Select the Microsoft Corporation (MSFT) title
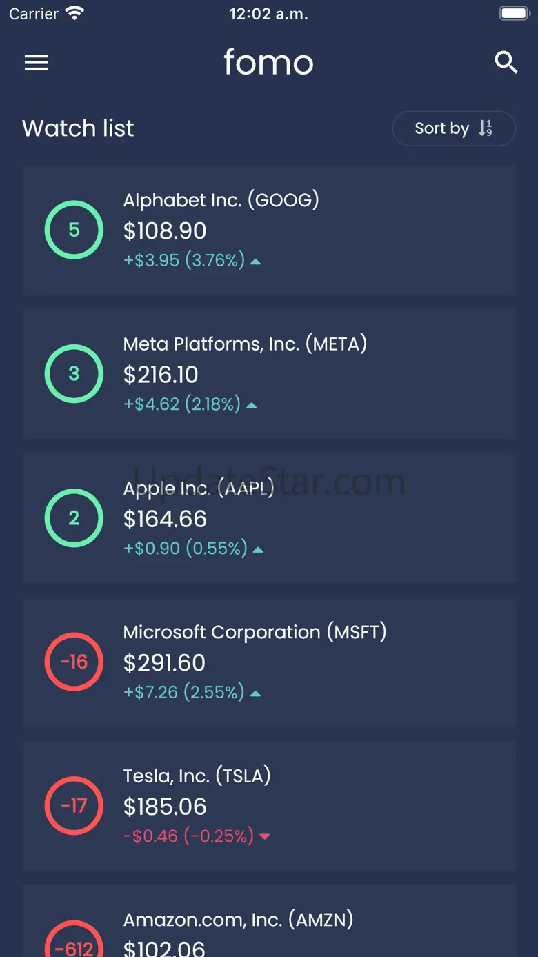Viewport: 538px width, 957px height. (255, 632)
